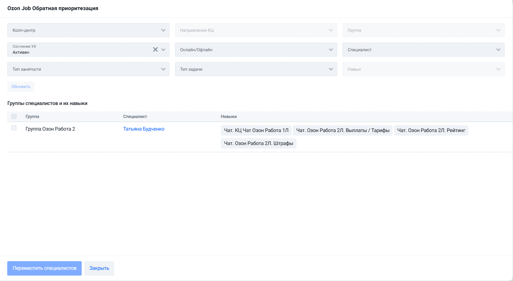Click the Переместить специалистов button
This screenshot has width=513, height=281.
44,268
